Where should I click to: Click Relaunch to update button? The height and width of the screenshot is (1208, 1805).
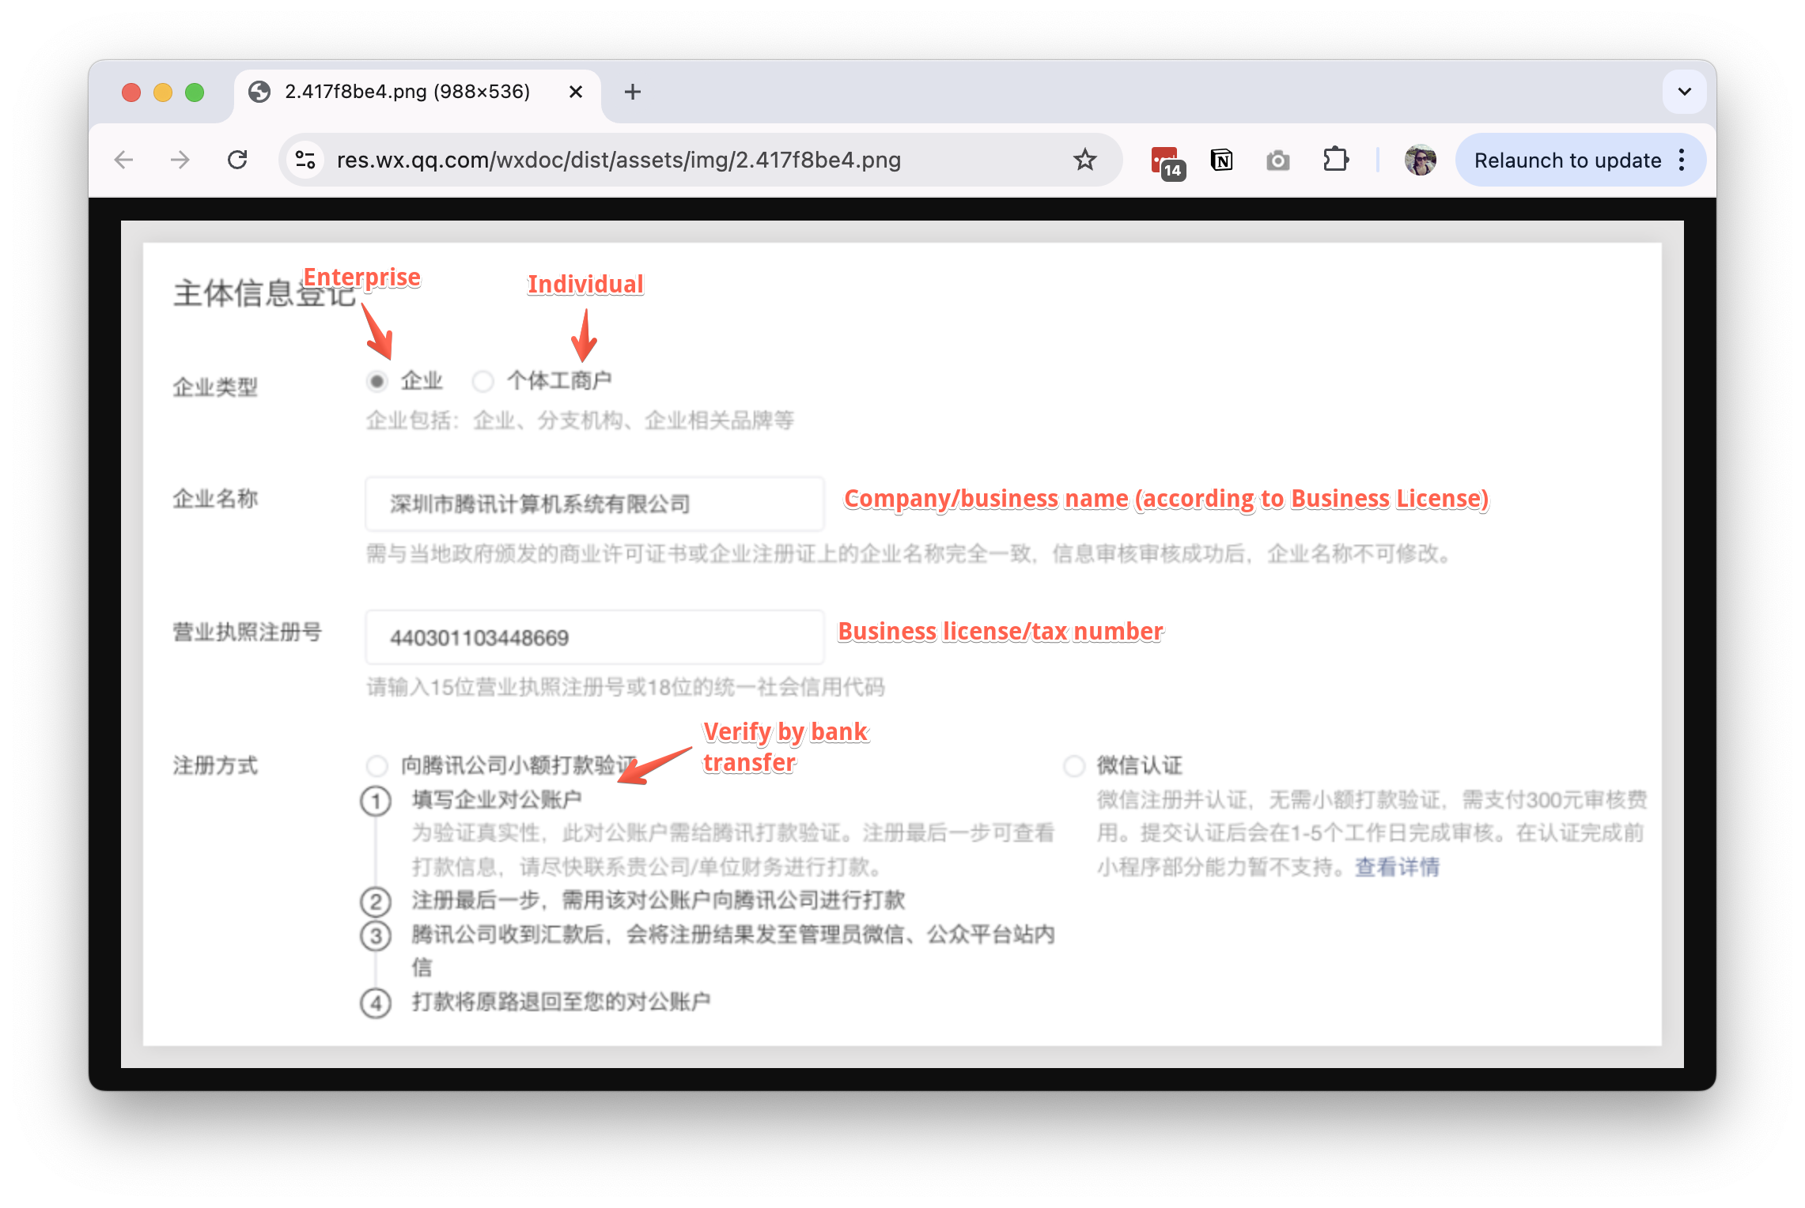(x=1567, y=160)
